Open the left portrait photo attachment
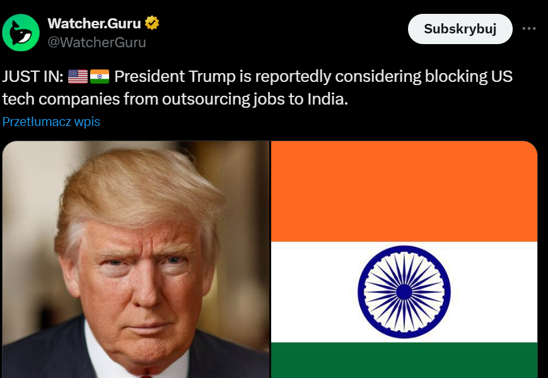This screenshot has width=548, height=378. coord(136,260)
